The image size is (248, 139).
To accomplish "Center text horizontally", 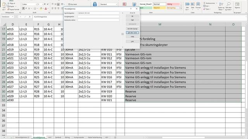I will tap(55, 8).
